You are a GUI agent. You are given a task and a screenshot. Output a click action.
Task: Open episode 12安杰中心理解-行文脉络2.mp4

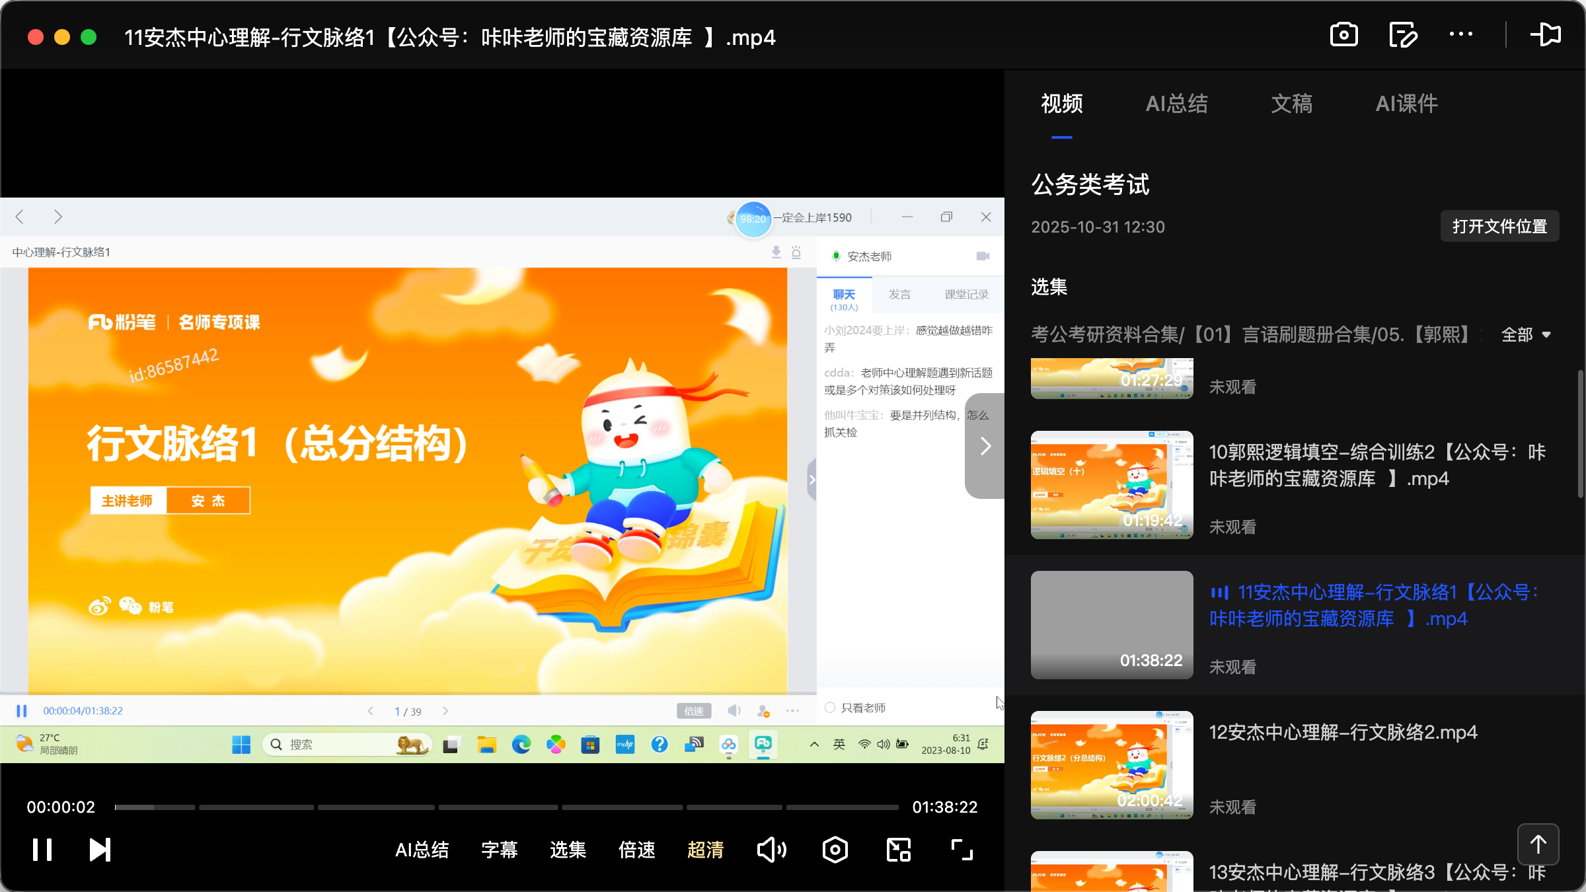(x=1342, y=731)
